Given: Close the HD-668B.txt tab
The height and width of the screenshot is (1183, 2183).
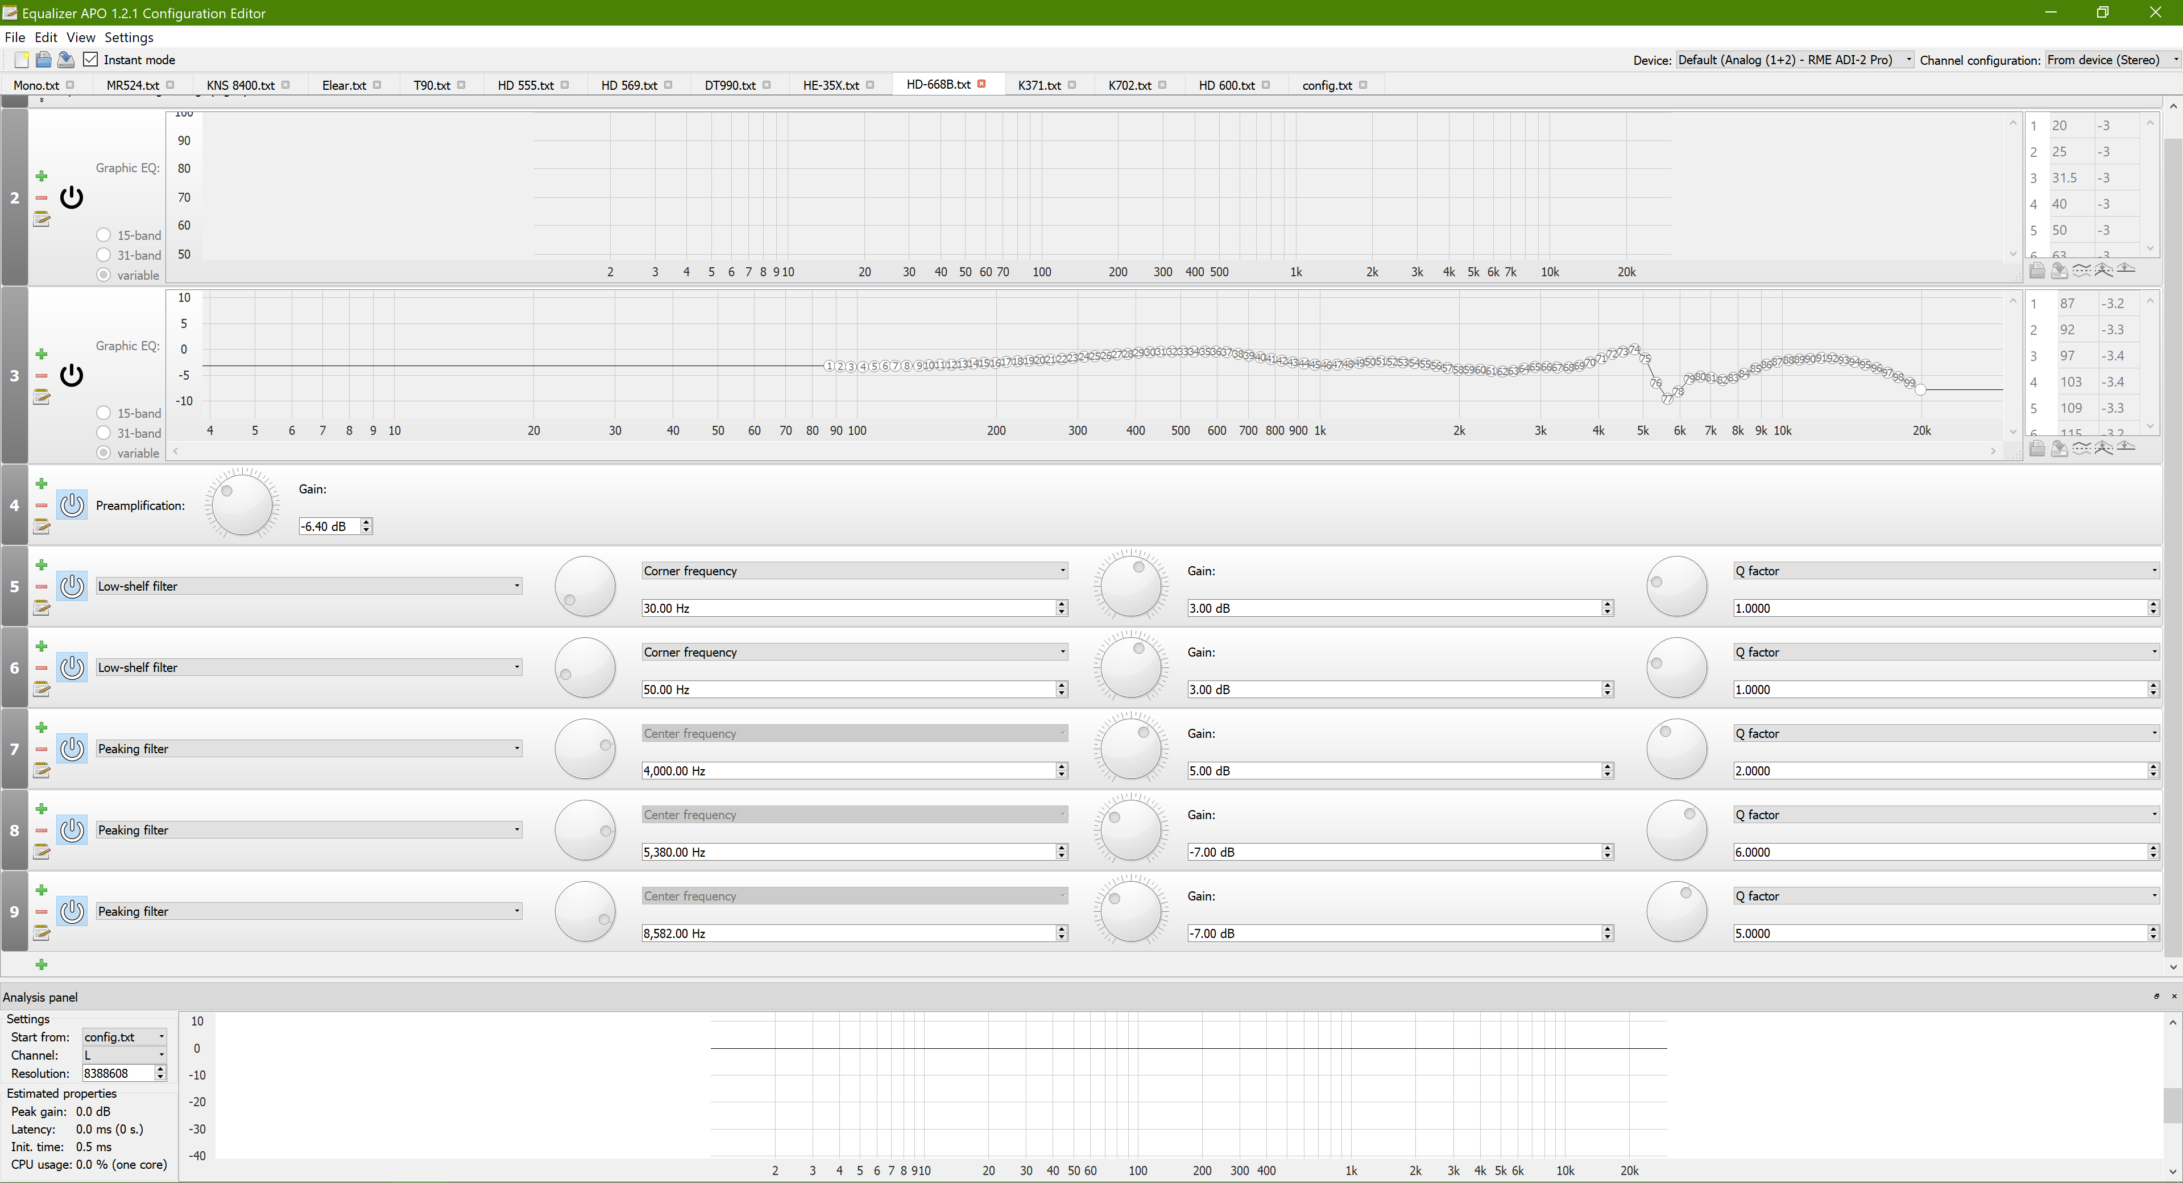Looking at the screenshot, I should [x=981, y=84].
